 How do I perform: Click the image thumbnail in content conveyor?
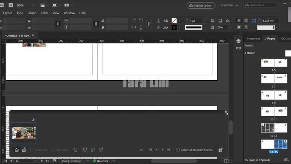[x=24, y=133]
